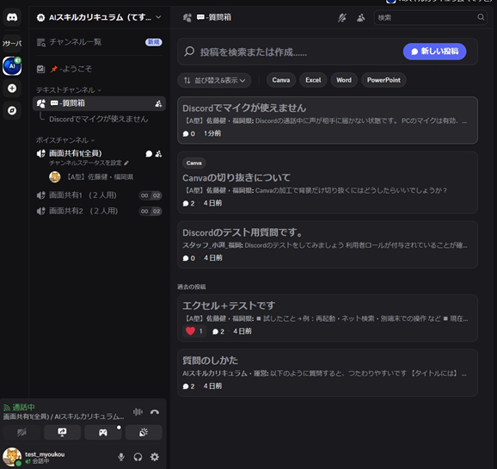Viewport: 497px width, 469px height.
Task: Open thread Discordでマイクが使えません in sidebar
Action: point(98,119)
